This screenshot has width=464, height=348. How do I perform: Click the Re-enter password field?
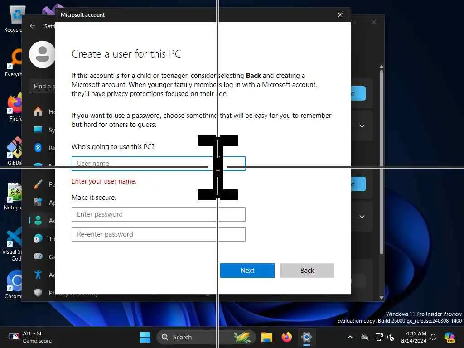[x=158, y=234]
